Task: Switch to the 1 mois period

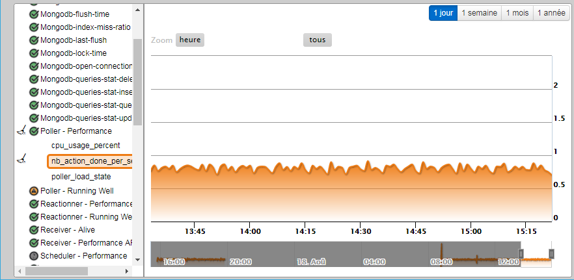Action: pyautogui.click(x=517, y=13)
